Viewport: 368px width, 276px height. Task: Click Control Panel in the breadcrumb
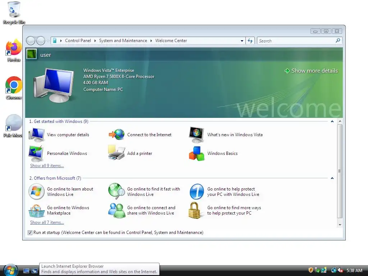coord(78,41)
